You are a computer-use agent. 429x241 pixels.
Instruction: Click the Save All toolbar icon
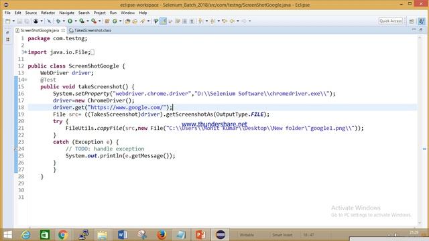tap(27, 21)
